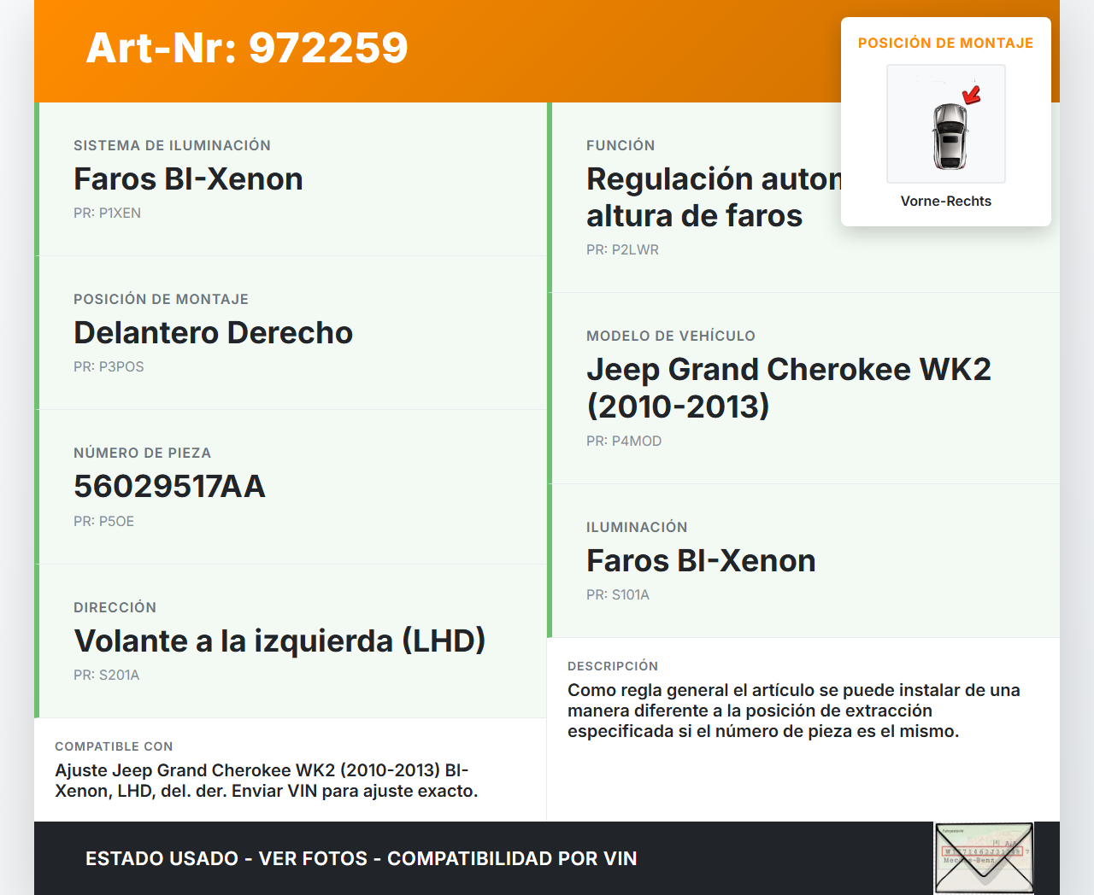Screen dimensions: 1094x895
Task: Click the red arrow on the car diagram
Action: 972,94
